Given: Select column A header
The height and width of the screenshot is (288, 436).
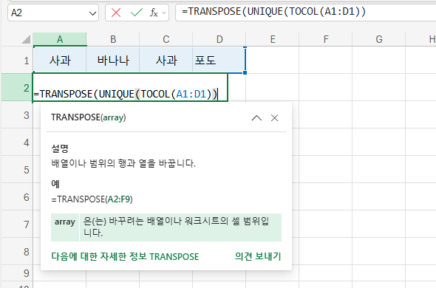Looking at the screenshot, I should [x=60, y=39].
